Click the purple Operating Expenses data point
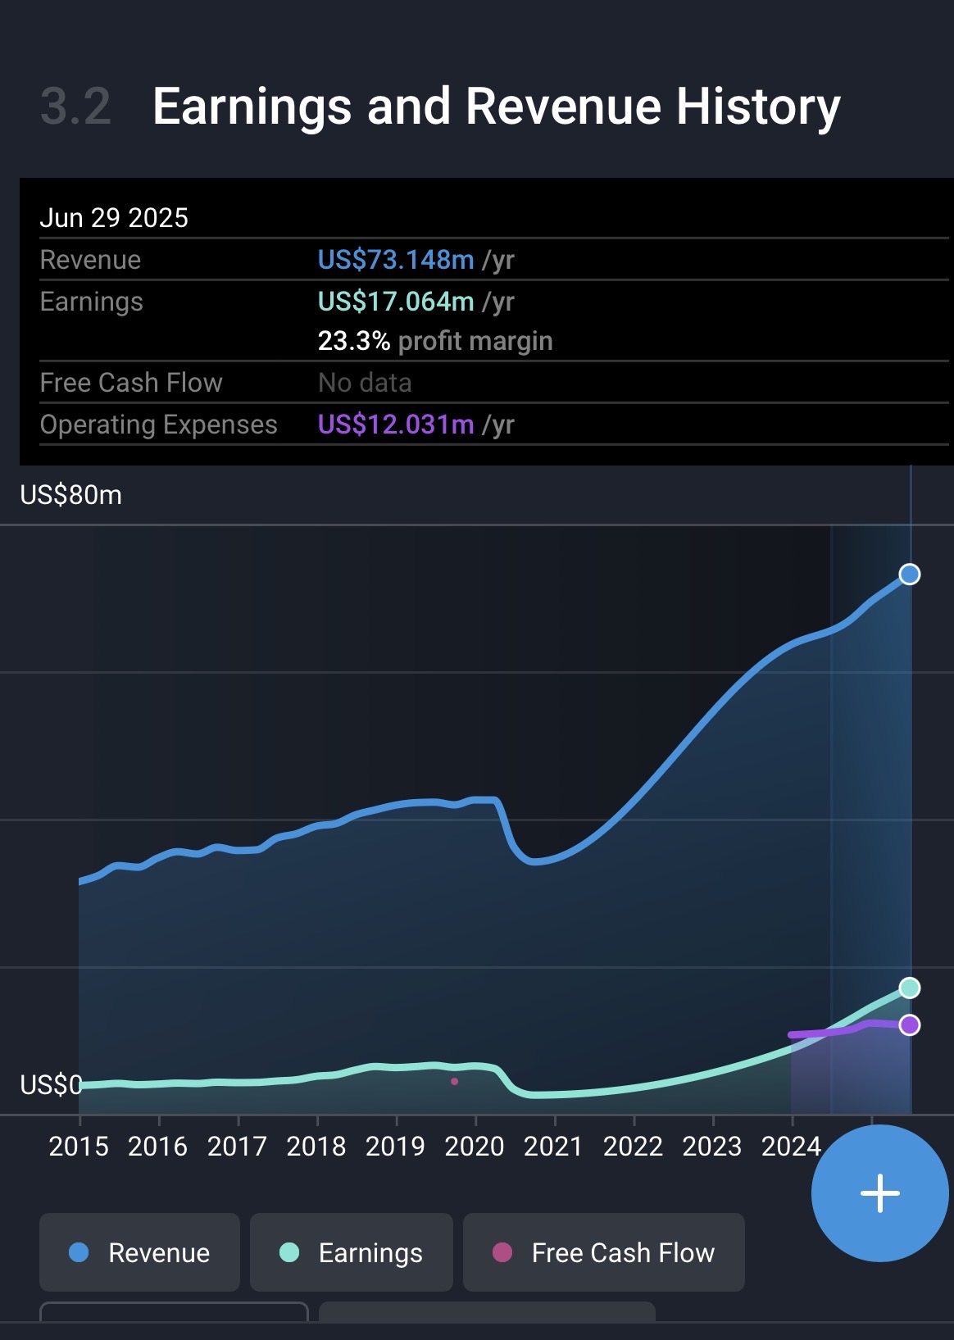The width and height of the screenshot is (954, 1340). coord(909,1024)
